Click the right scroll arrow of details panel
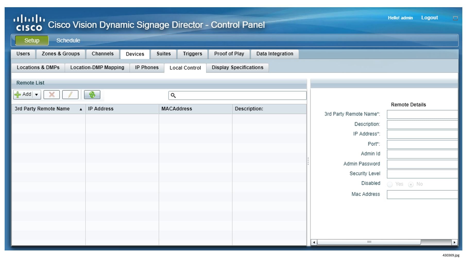 pyautogui.click(x=454, y=242)
